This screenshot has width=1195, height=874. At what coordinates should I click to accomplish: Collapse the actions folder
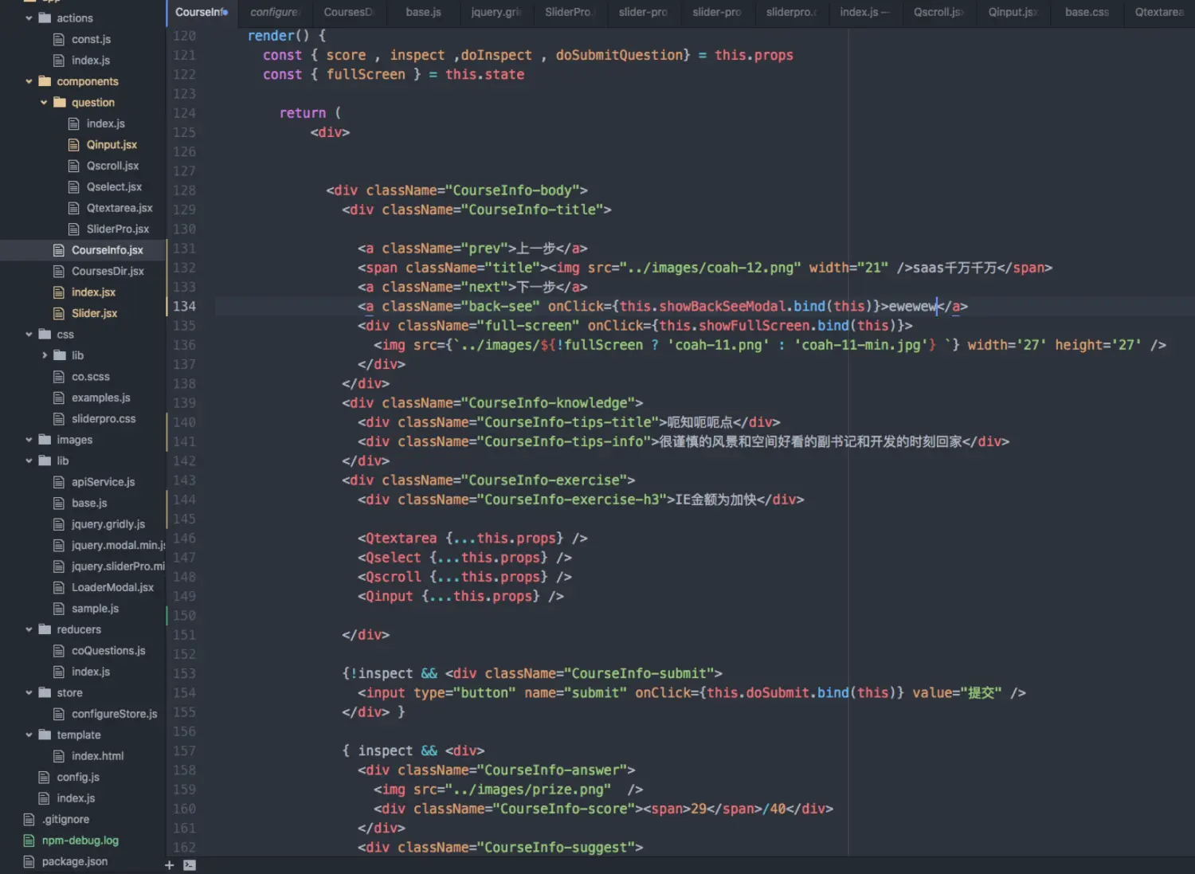(x=29, y=18)
